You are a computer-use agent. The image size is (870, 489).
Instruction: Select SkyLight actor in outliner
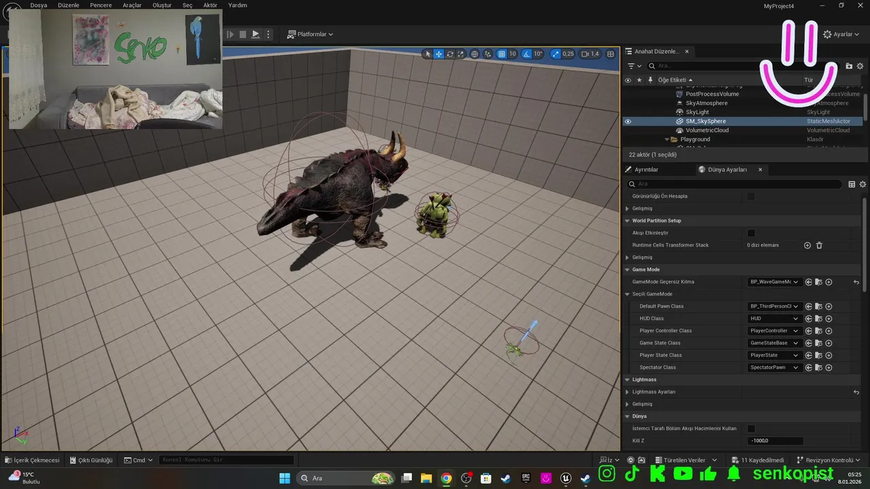[697, 112]
